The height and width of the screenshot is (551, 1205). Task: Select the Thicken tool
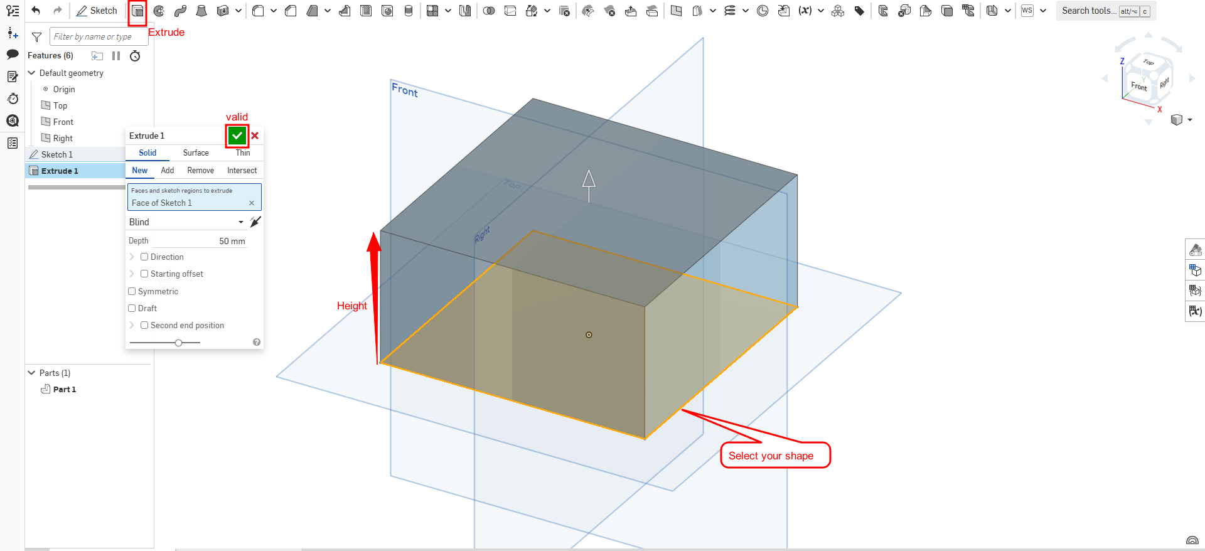coord(223,11)
